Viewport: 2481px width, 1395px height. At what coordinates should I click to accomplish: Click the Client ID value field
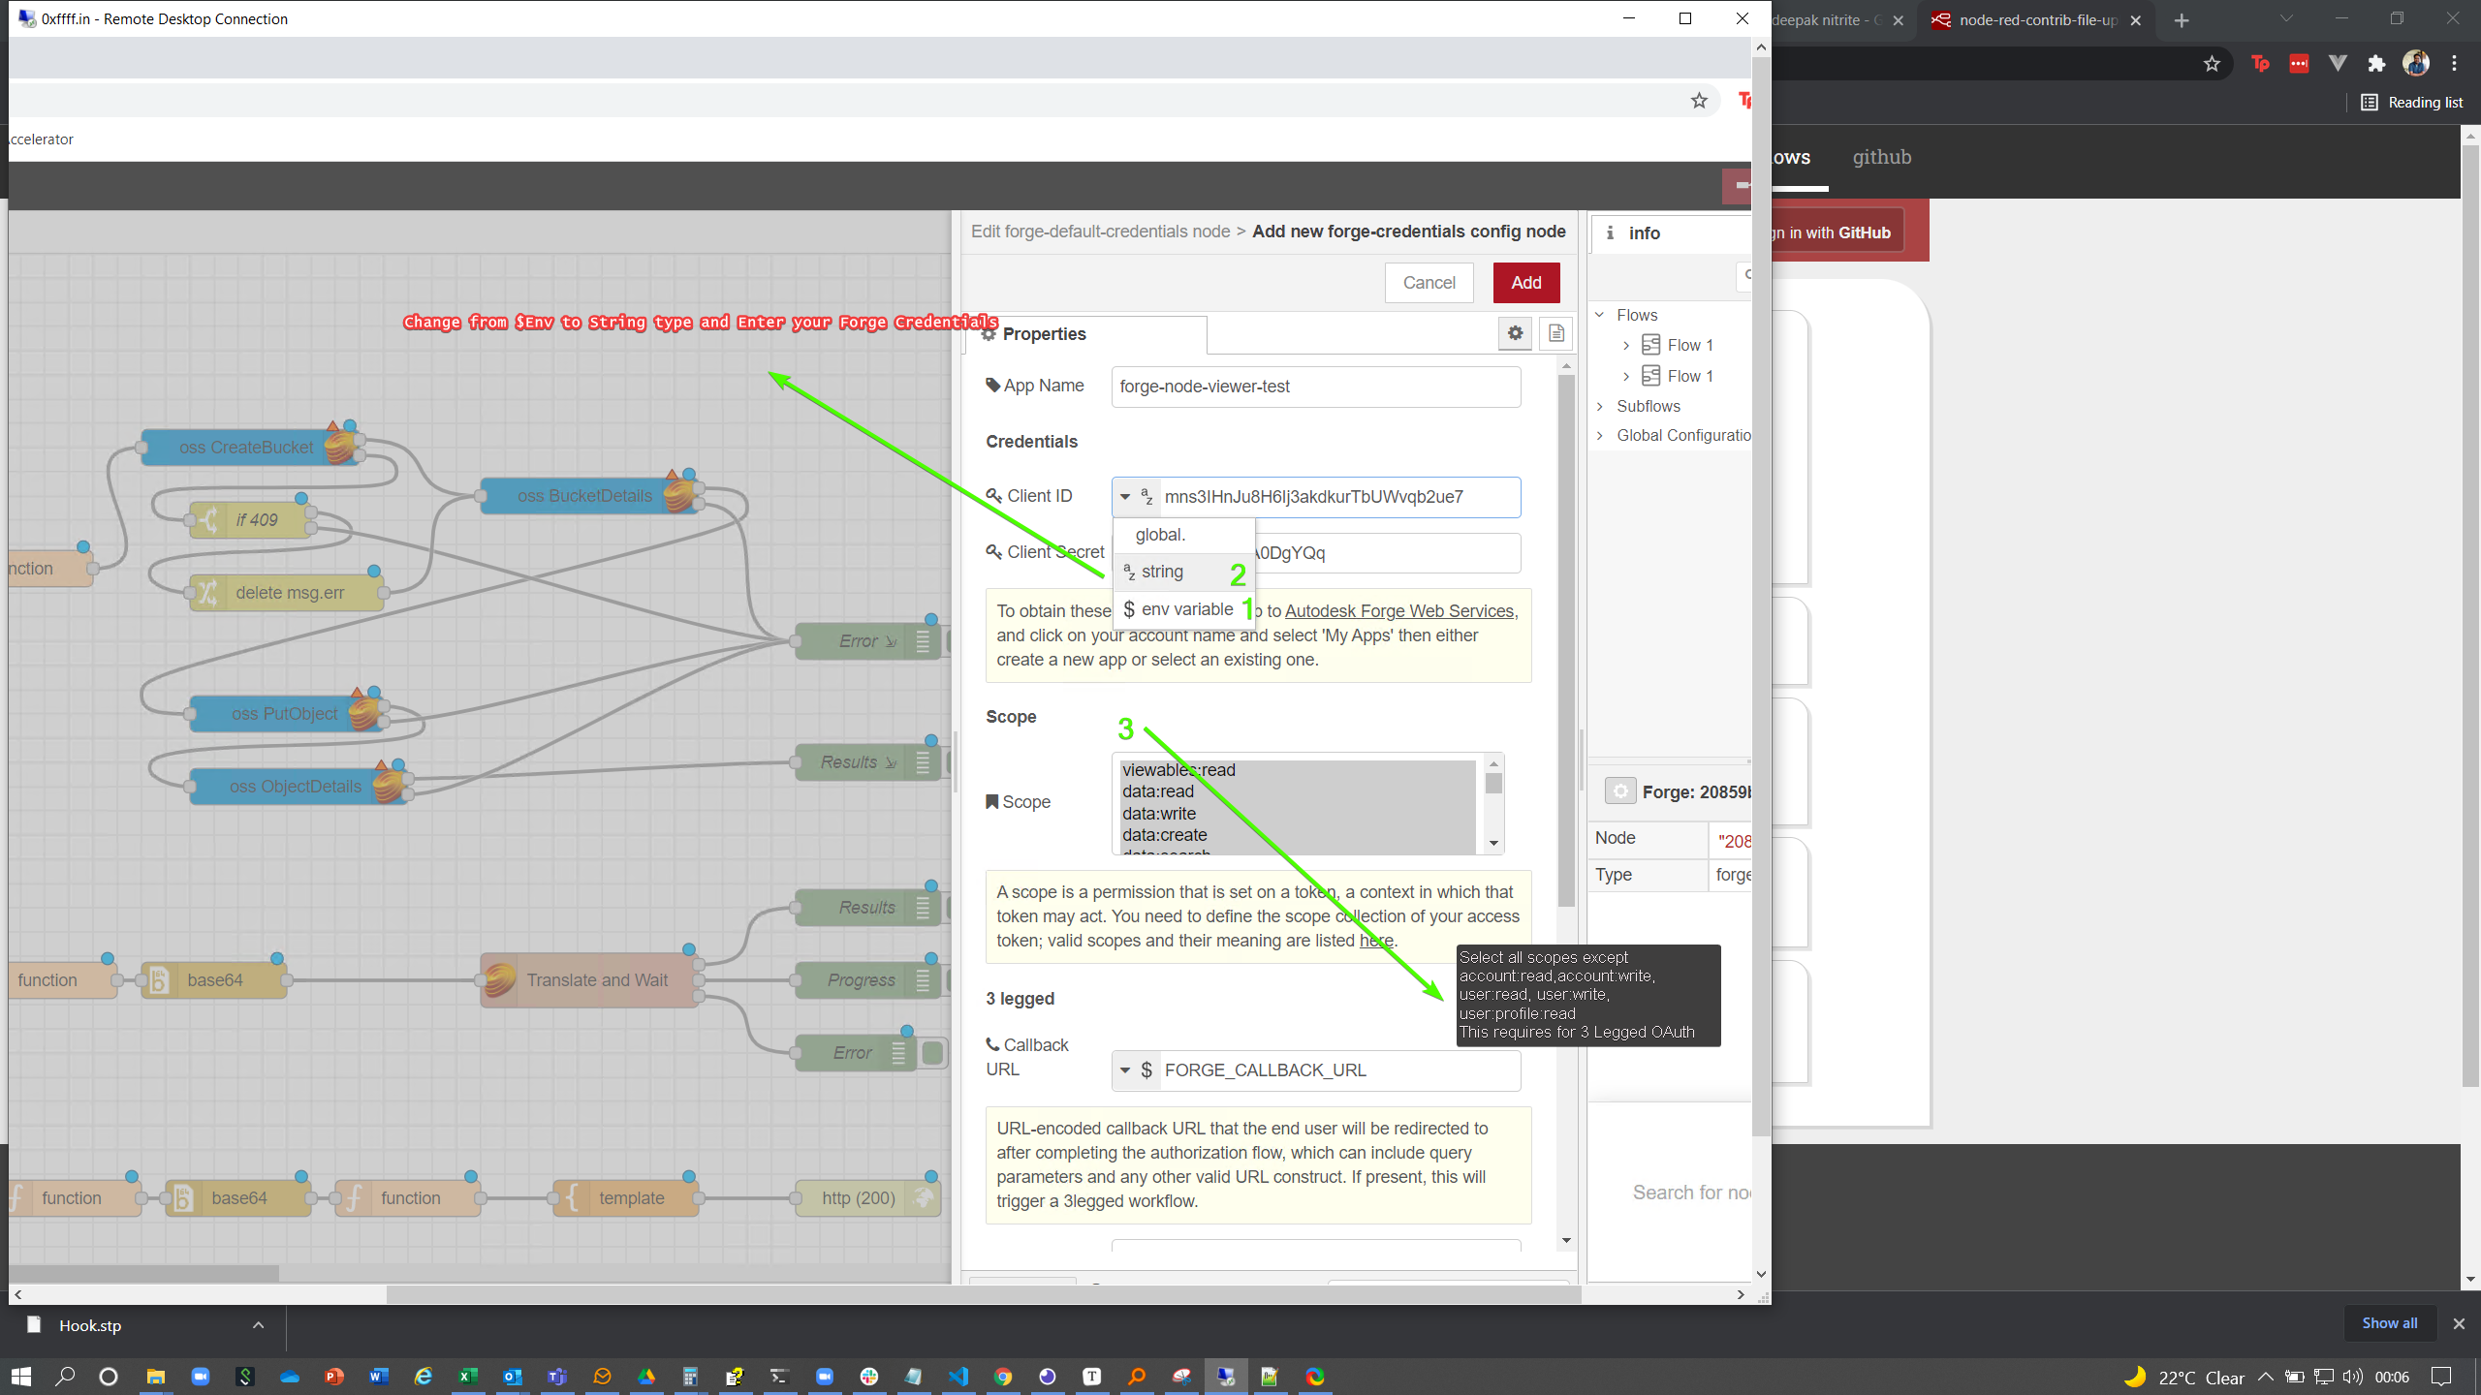(x=1340, y=497)
